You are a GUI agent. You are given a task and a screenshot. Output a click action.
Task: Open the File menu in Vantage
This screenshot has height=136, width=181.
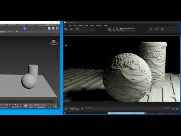[70, 25]
